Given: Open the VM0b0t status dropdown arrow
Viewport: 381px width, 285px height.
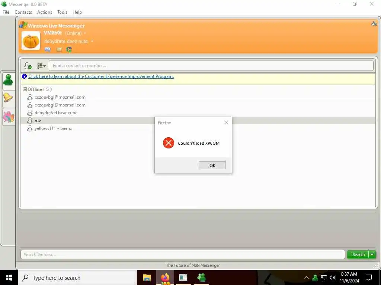Looking at the screenshot, I should 85,33.
